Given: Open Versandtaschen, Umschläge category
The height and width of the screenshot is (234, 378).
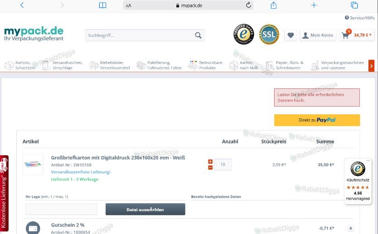Looking at the screenshot, I should click(62, 65).
